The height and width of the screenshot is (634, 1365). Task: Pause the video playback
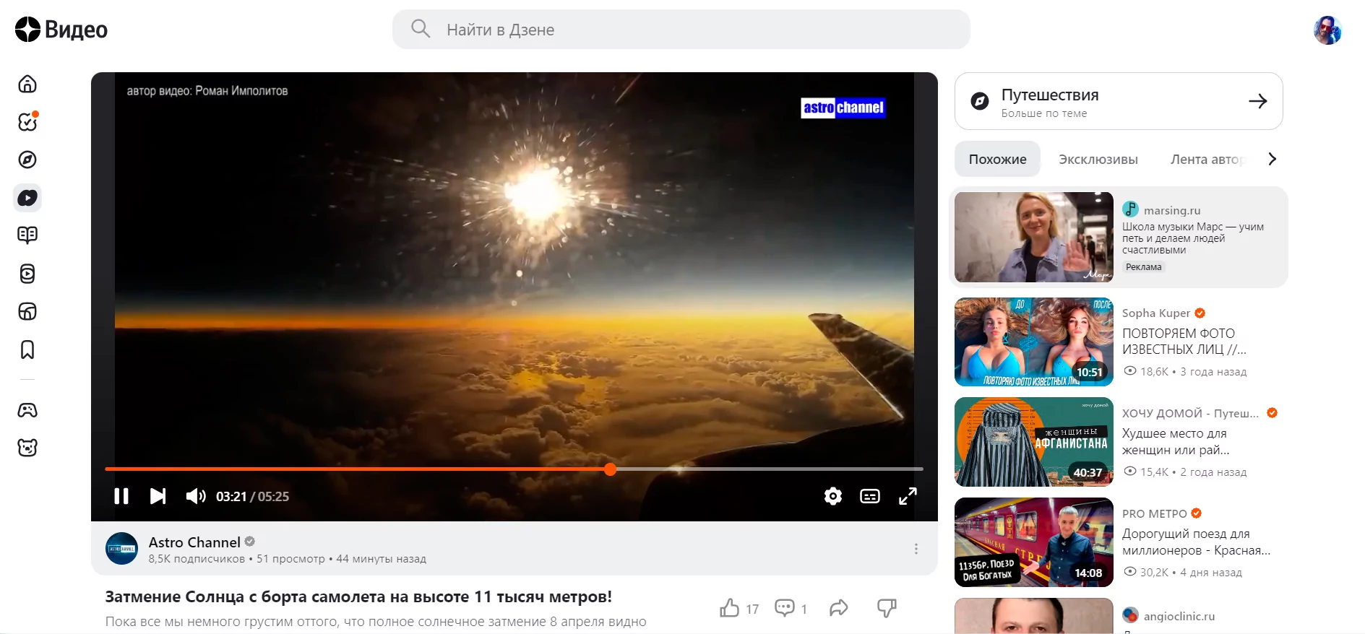click(121, 496)
